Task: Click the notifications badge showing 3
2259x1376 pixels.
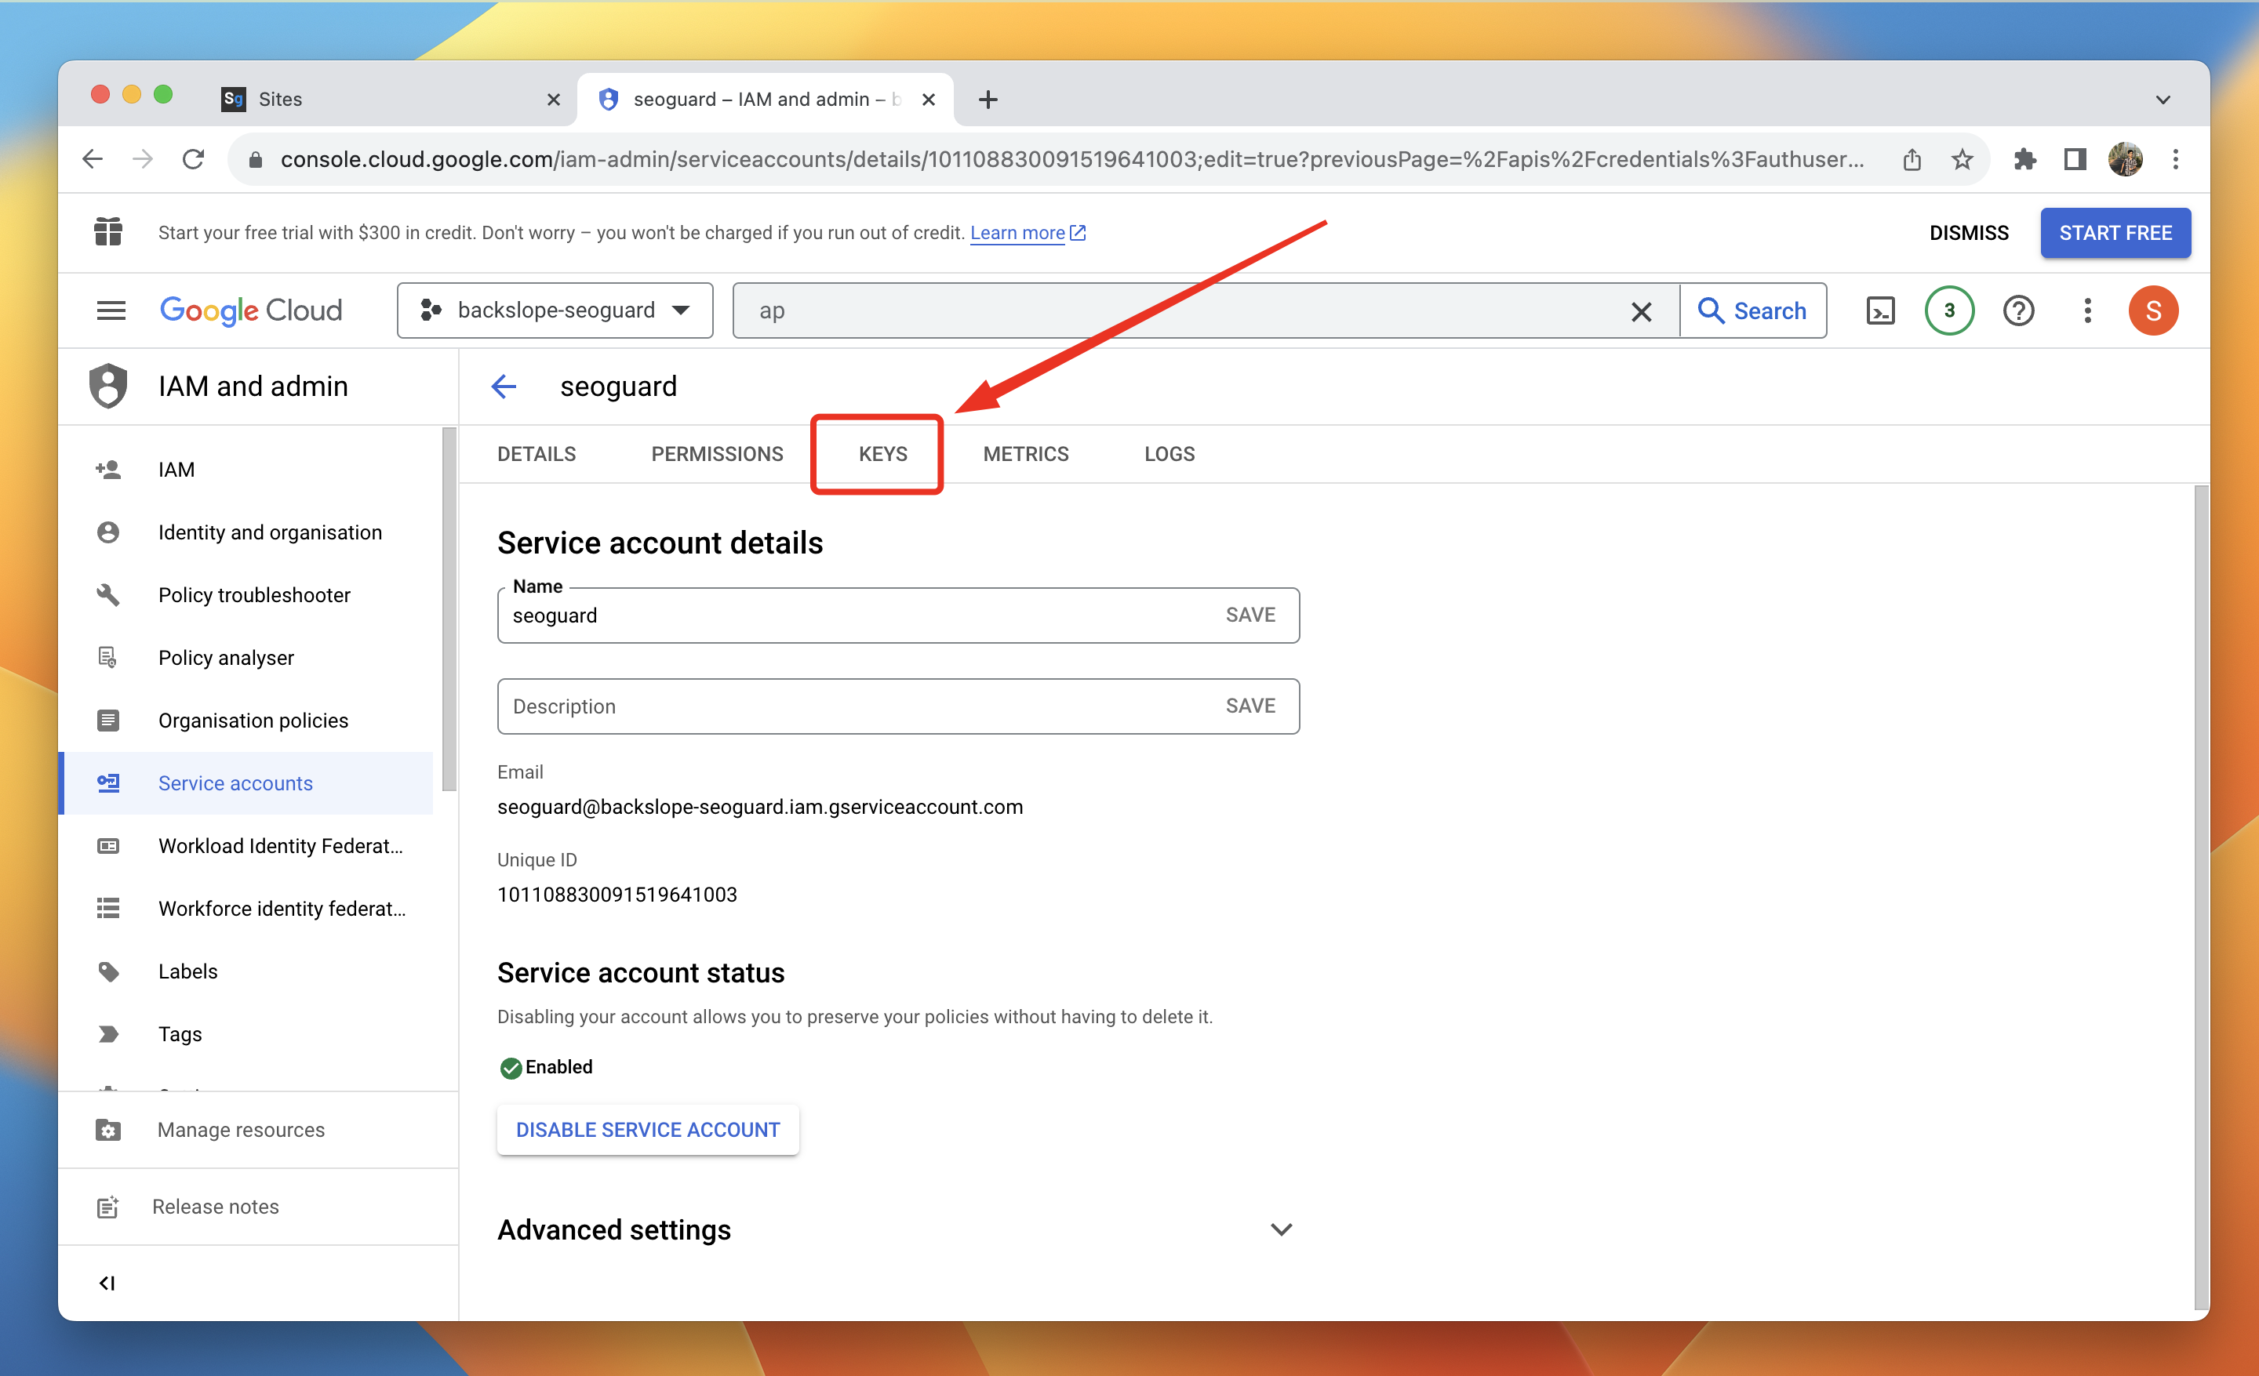Action: (x=1948, y=310)
